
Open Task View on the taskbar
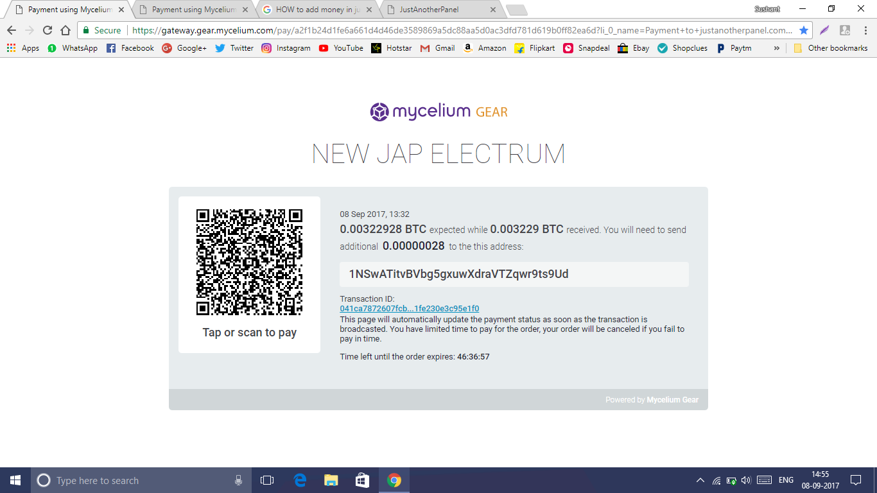267,480
